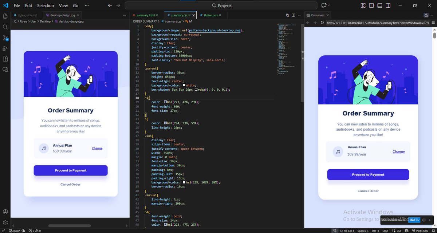The image size is (437, 233).
Task: Open the Selection menu
Action: 46,5
